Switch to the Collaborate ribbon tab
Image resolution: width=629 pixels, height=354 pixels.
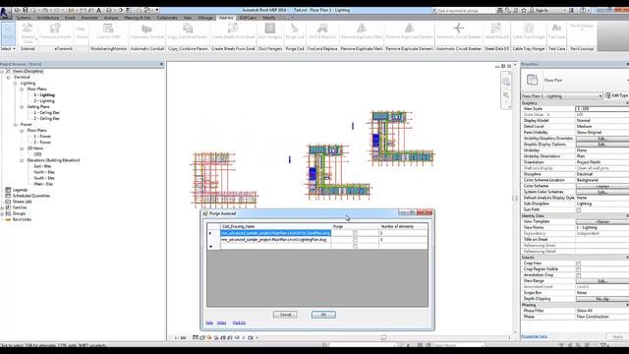167,18
